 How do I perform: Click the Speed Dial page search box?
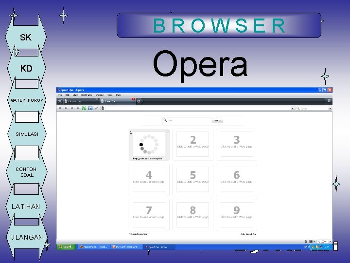[x=187, y=120]
